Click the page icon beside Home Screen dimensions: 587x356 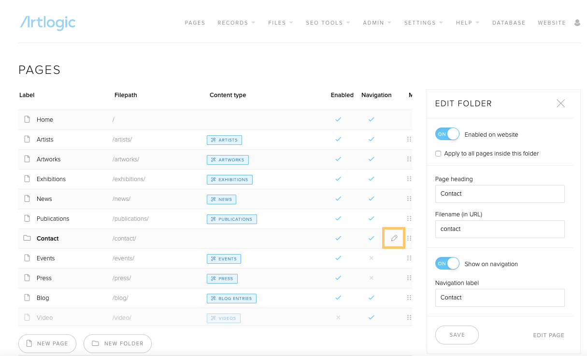point(27,119)
